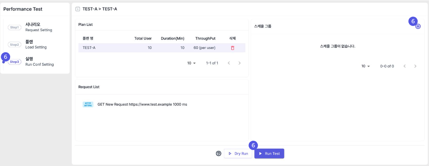The image size is (429, 166).
Task: Go to previous page in Plan List
Action: [x=229, y=63]
